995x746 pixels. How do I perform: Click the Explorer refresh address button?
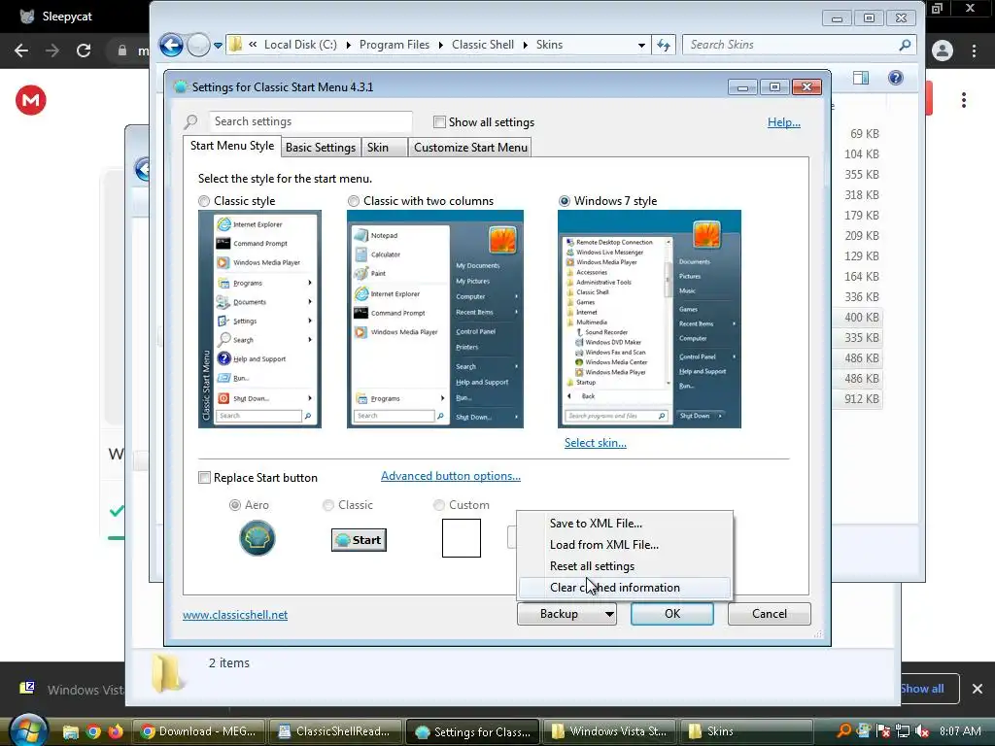[x=663, y=45]
